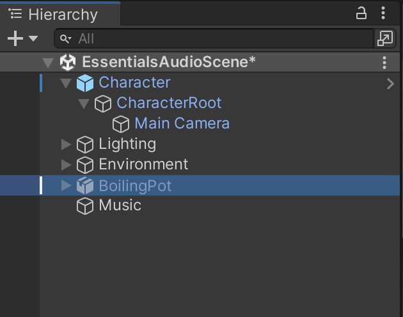This screenshot has height=317, width=403.
Task: Open the EssentialsAudioScene scene options menu
Action: click(x=384, y=63)
